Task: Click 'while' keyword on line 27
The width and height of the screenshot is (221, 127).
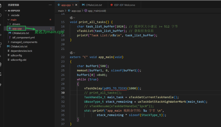Action: [x=81, y=79]
